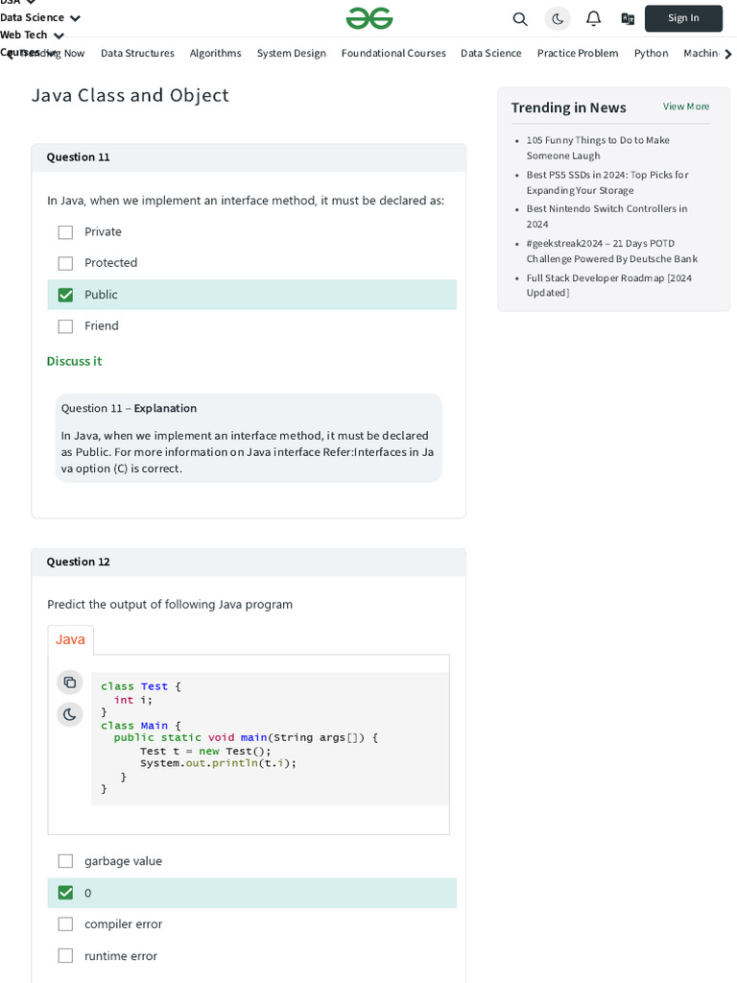Click View More in Trending News
The height and width of the screenshot is (983, 737).
pos(686,107)
